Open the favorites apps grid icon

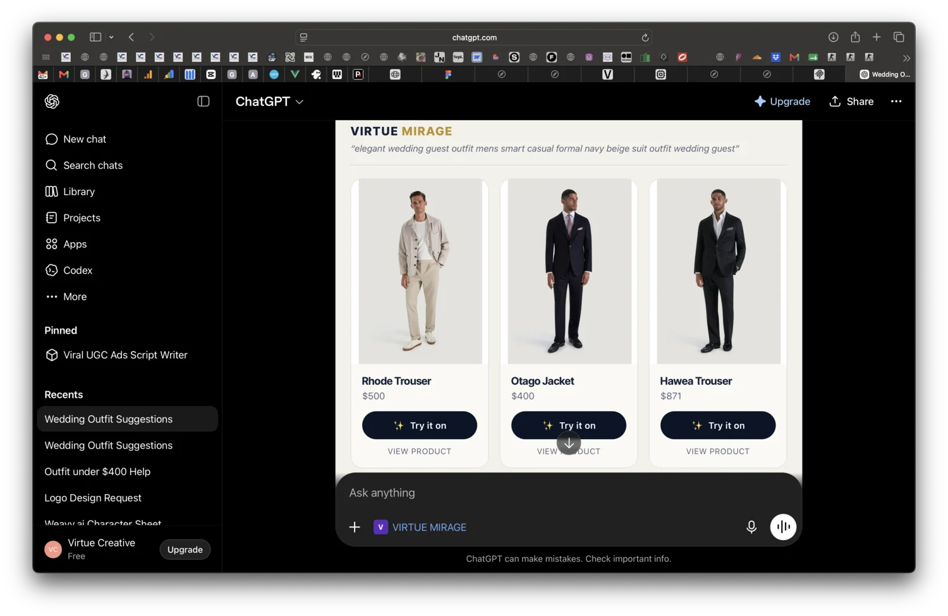pos(46,57)
